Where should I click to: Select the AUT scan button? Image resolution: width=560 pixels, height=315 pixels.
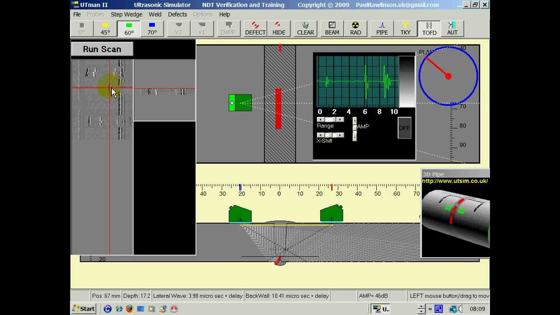(x=452, y=28)
